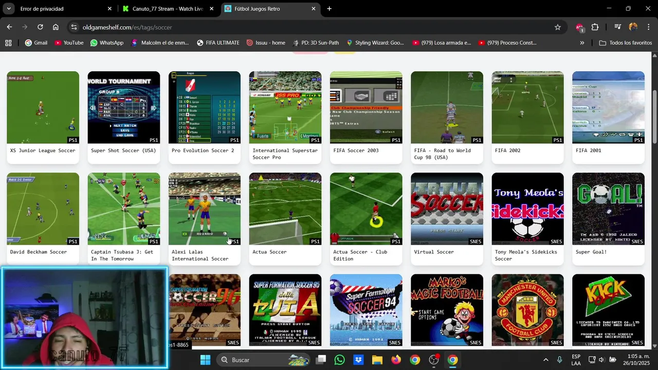Open the WhatsApp bookmark
This screenshot has width=658, height=370.
(106, 43)
